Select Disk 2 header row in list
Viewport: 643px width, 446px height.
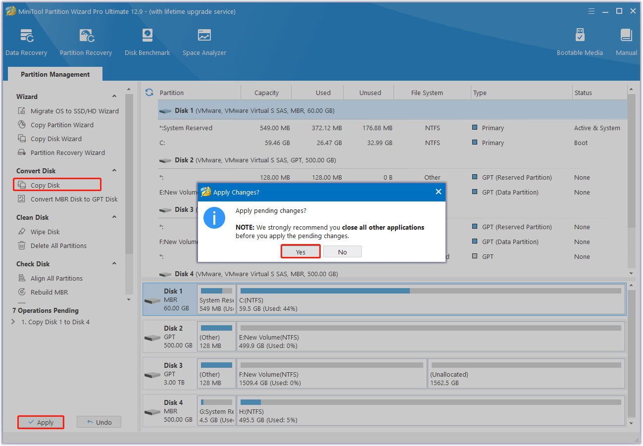[392, 160]
